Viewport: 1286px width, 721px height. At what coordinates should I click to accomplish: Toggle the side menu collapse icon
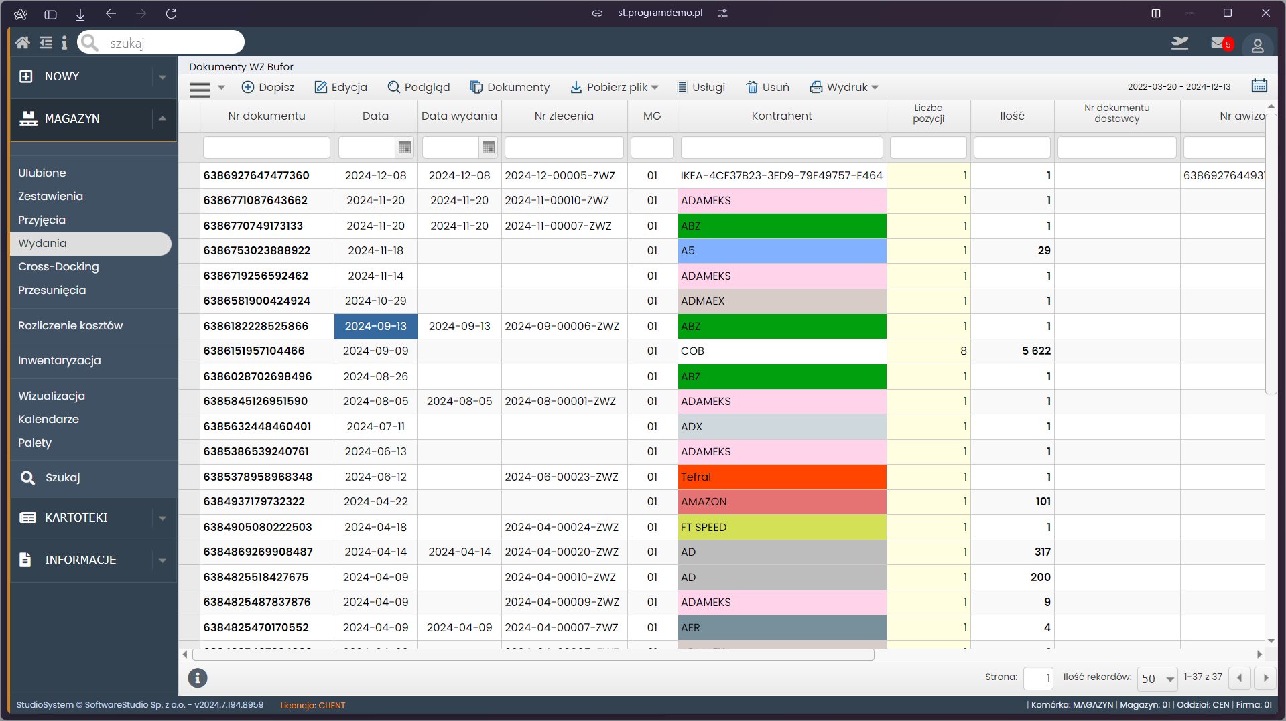coord(46,43)
